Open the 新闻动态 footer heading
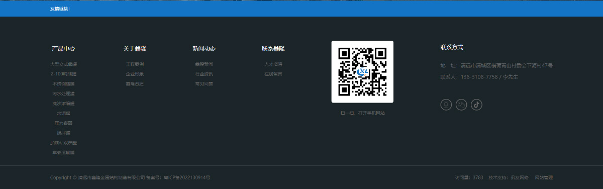Image resolution: width=603 pixels, height=189 pixels. [204, 49]
